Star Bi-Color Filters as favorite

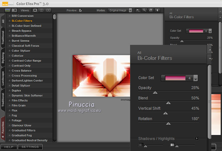[10, 21]
